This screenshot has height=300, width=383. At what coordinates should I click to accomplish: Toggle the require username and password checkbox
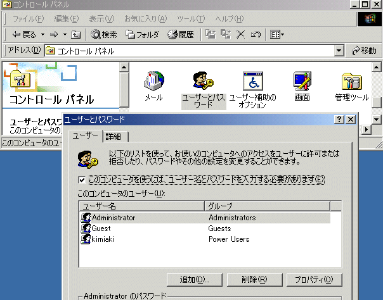point(82,180)
